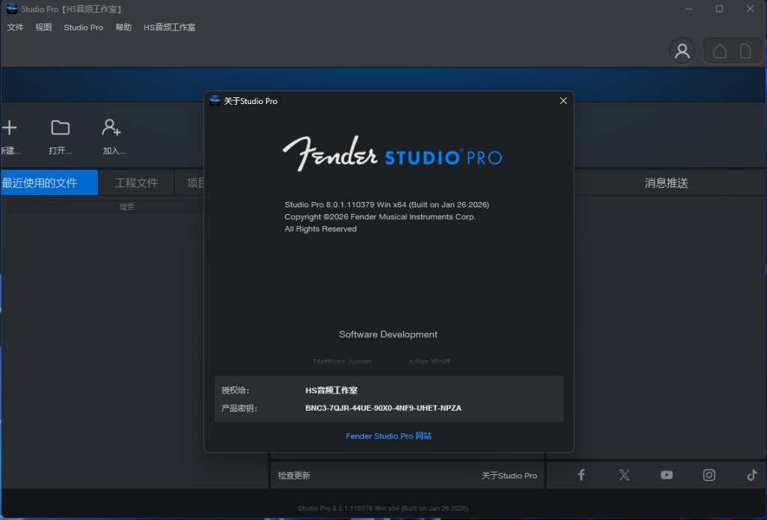The height and width of the screenshot is (520, 767).
Task: Click 检查更新 to check for updates
Action: pyautogui.click(x=294, y=474)
